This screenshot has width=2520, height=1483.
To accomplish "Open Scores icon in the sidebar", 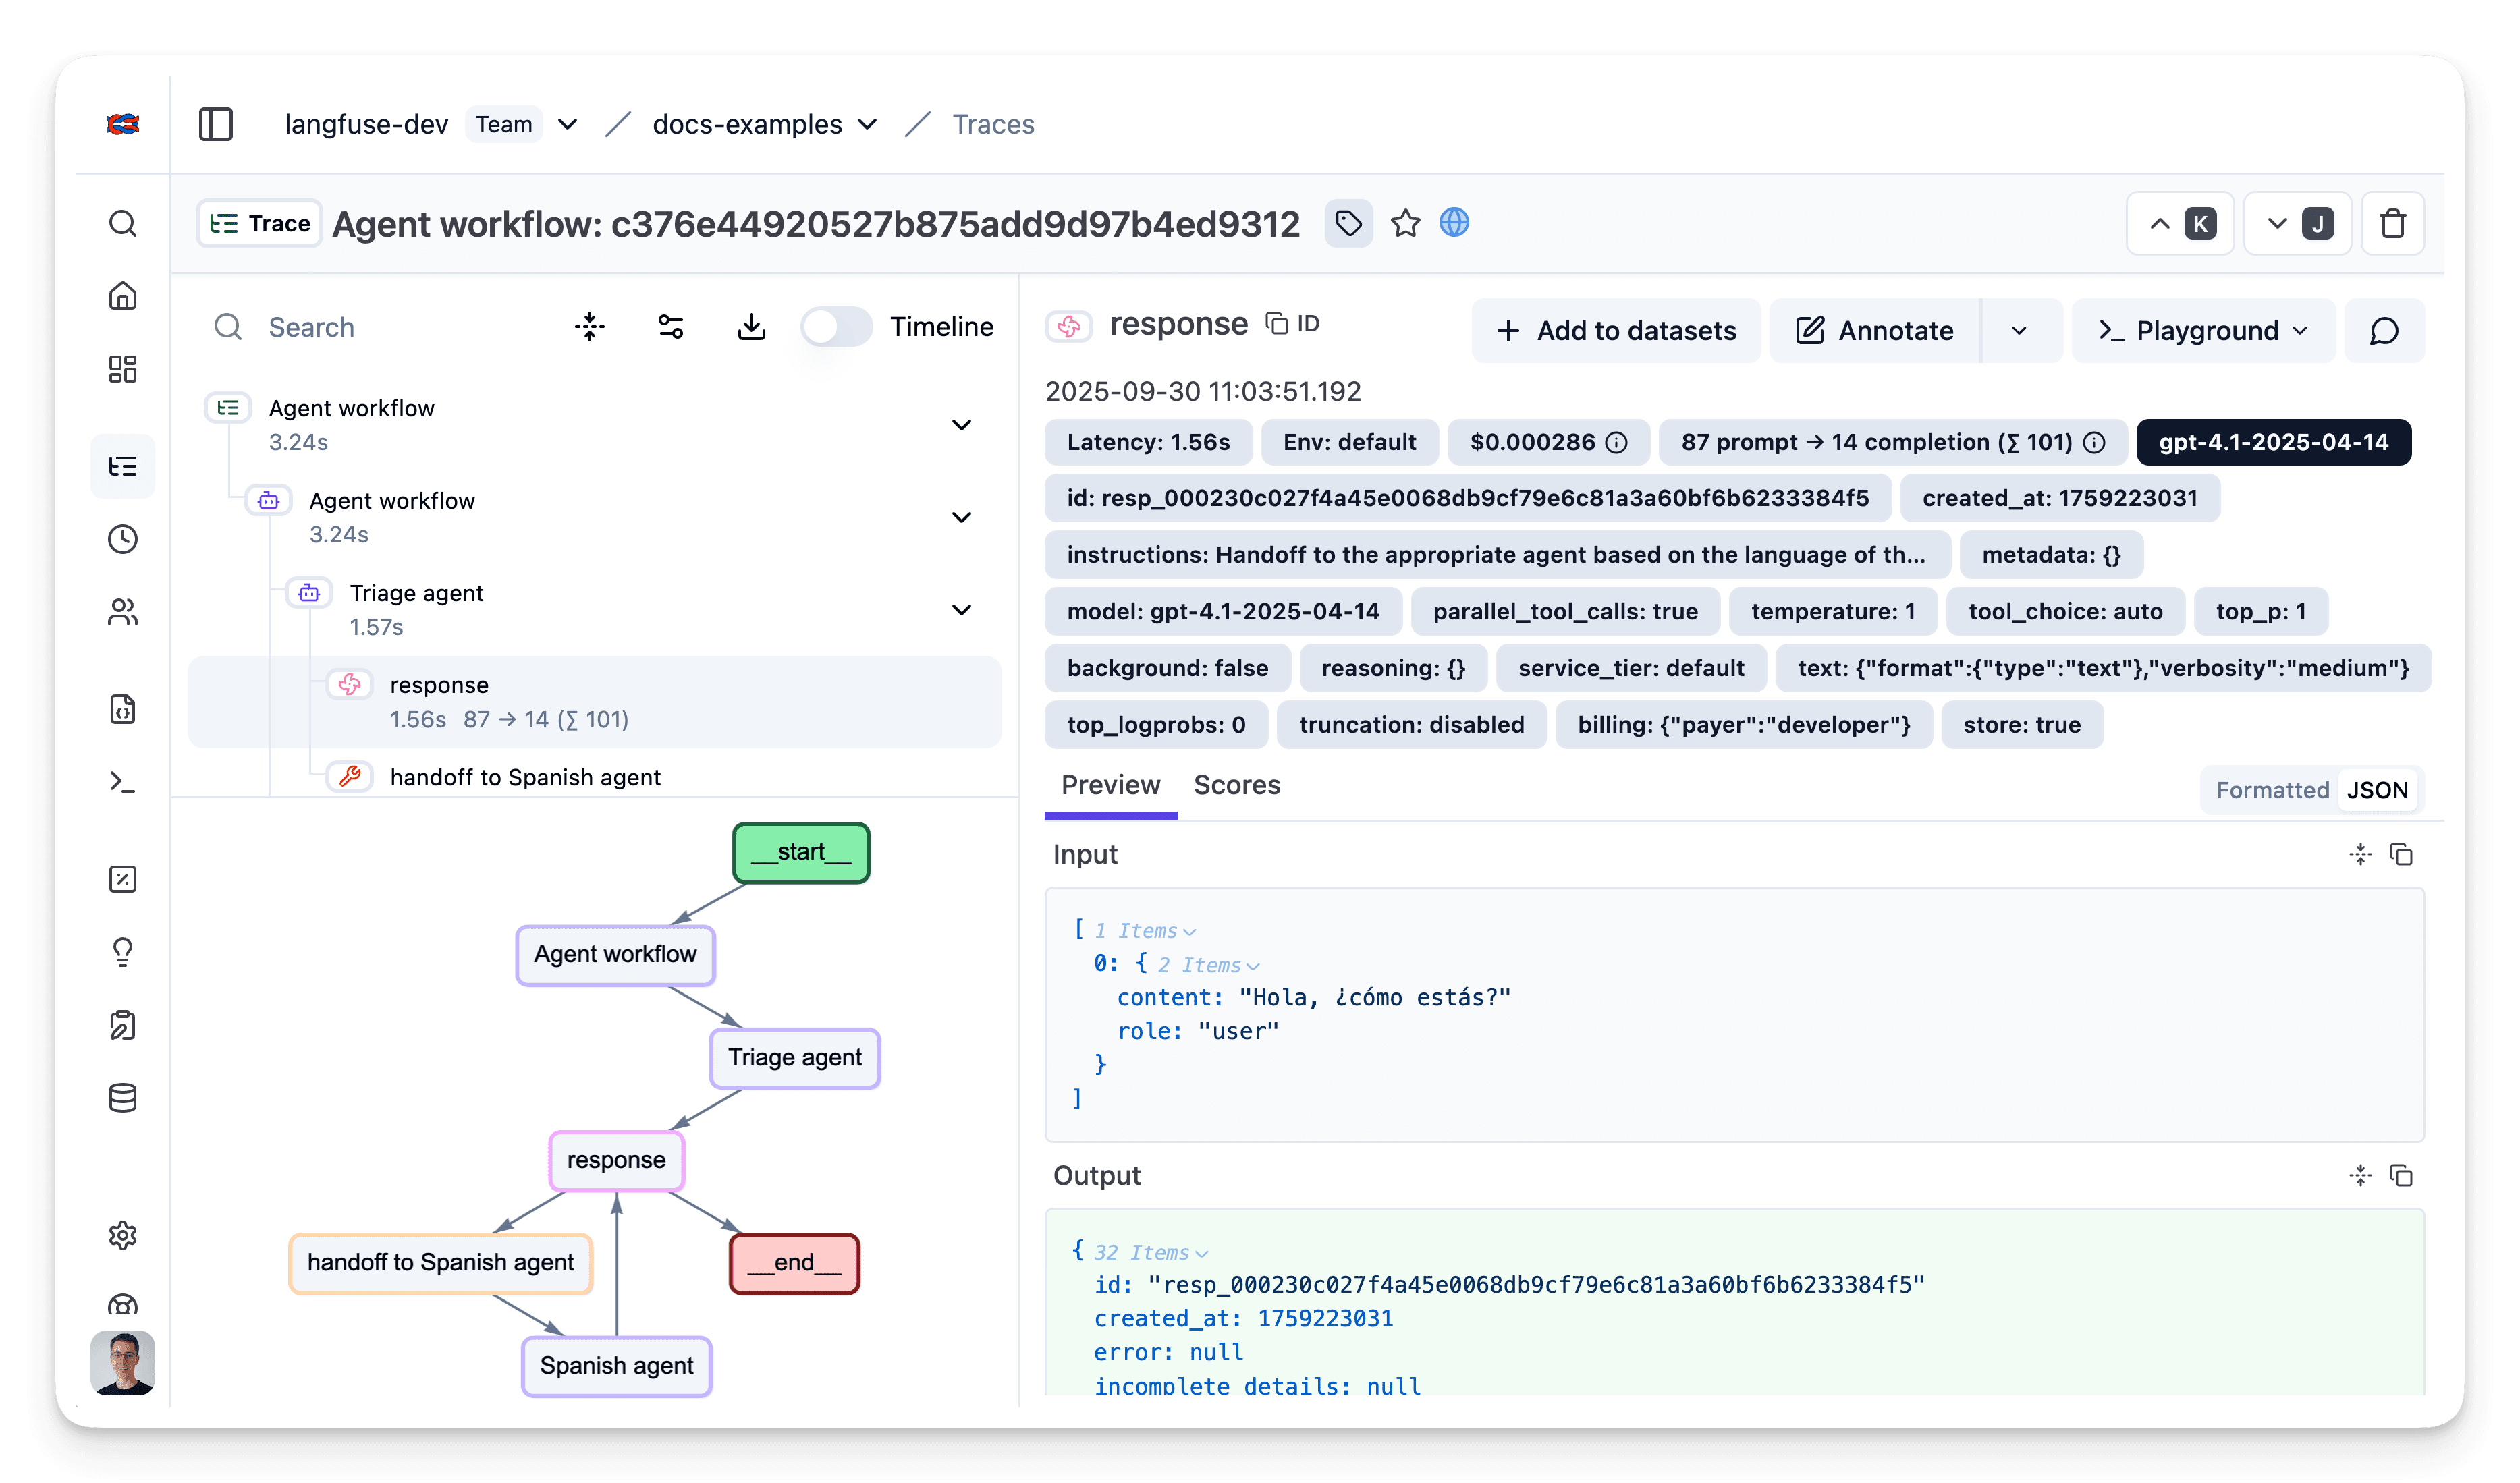I will click(x=123, y=879).
